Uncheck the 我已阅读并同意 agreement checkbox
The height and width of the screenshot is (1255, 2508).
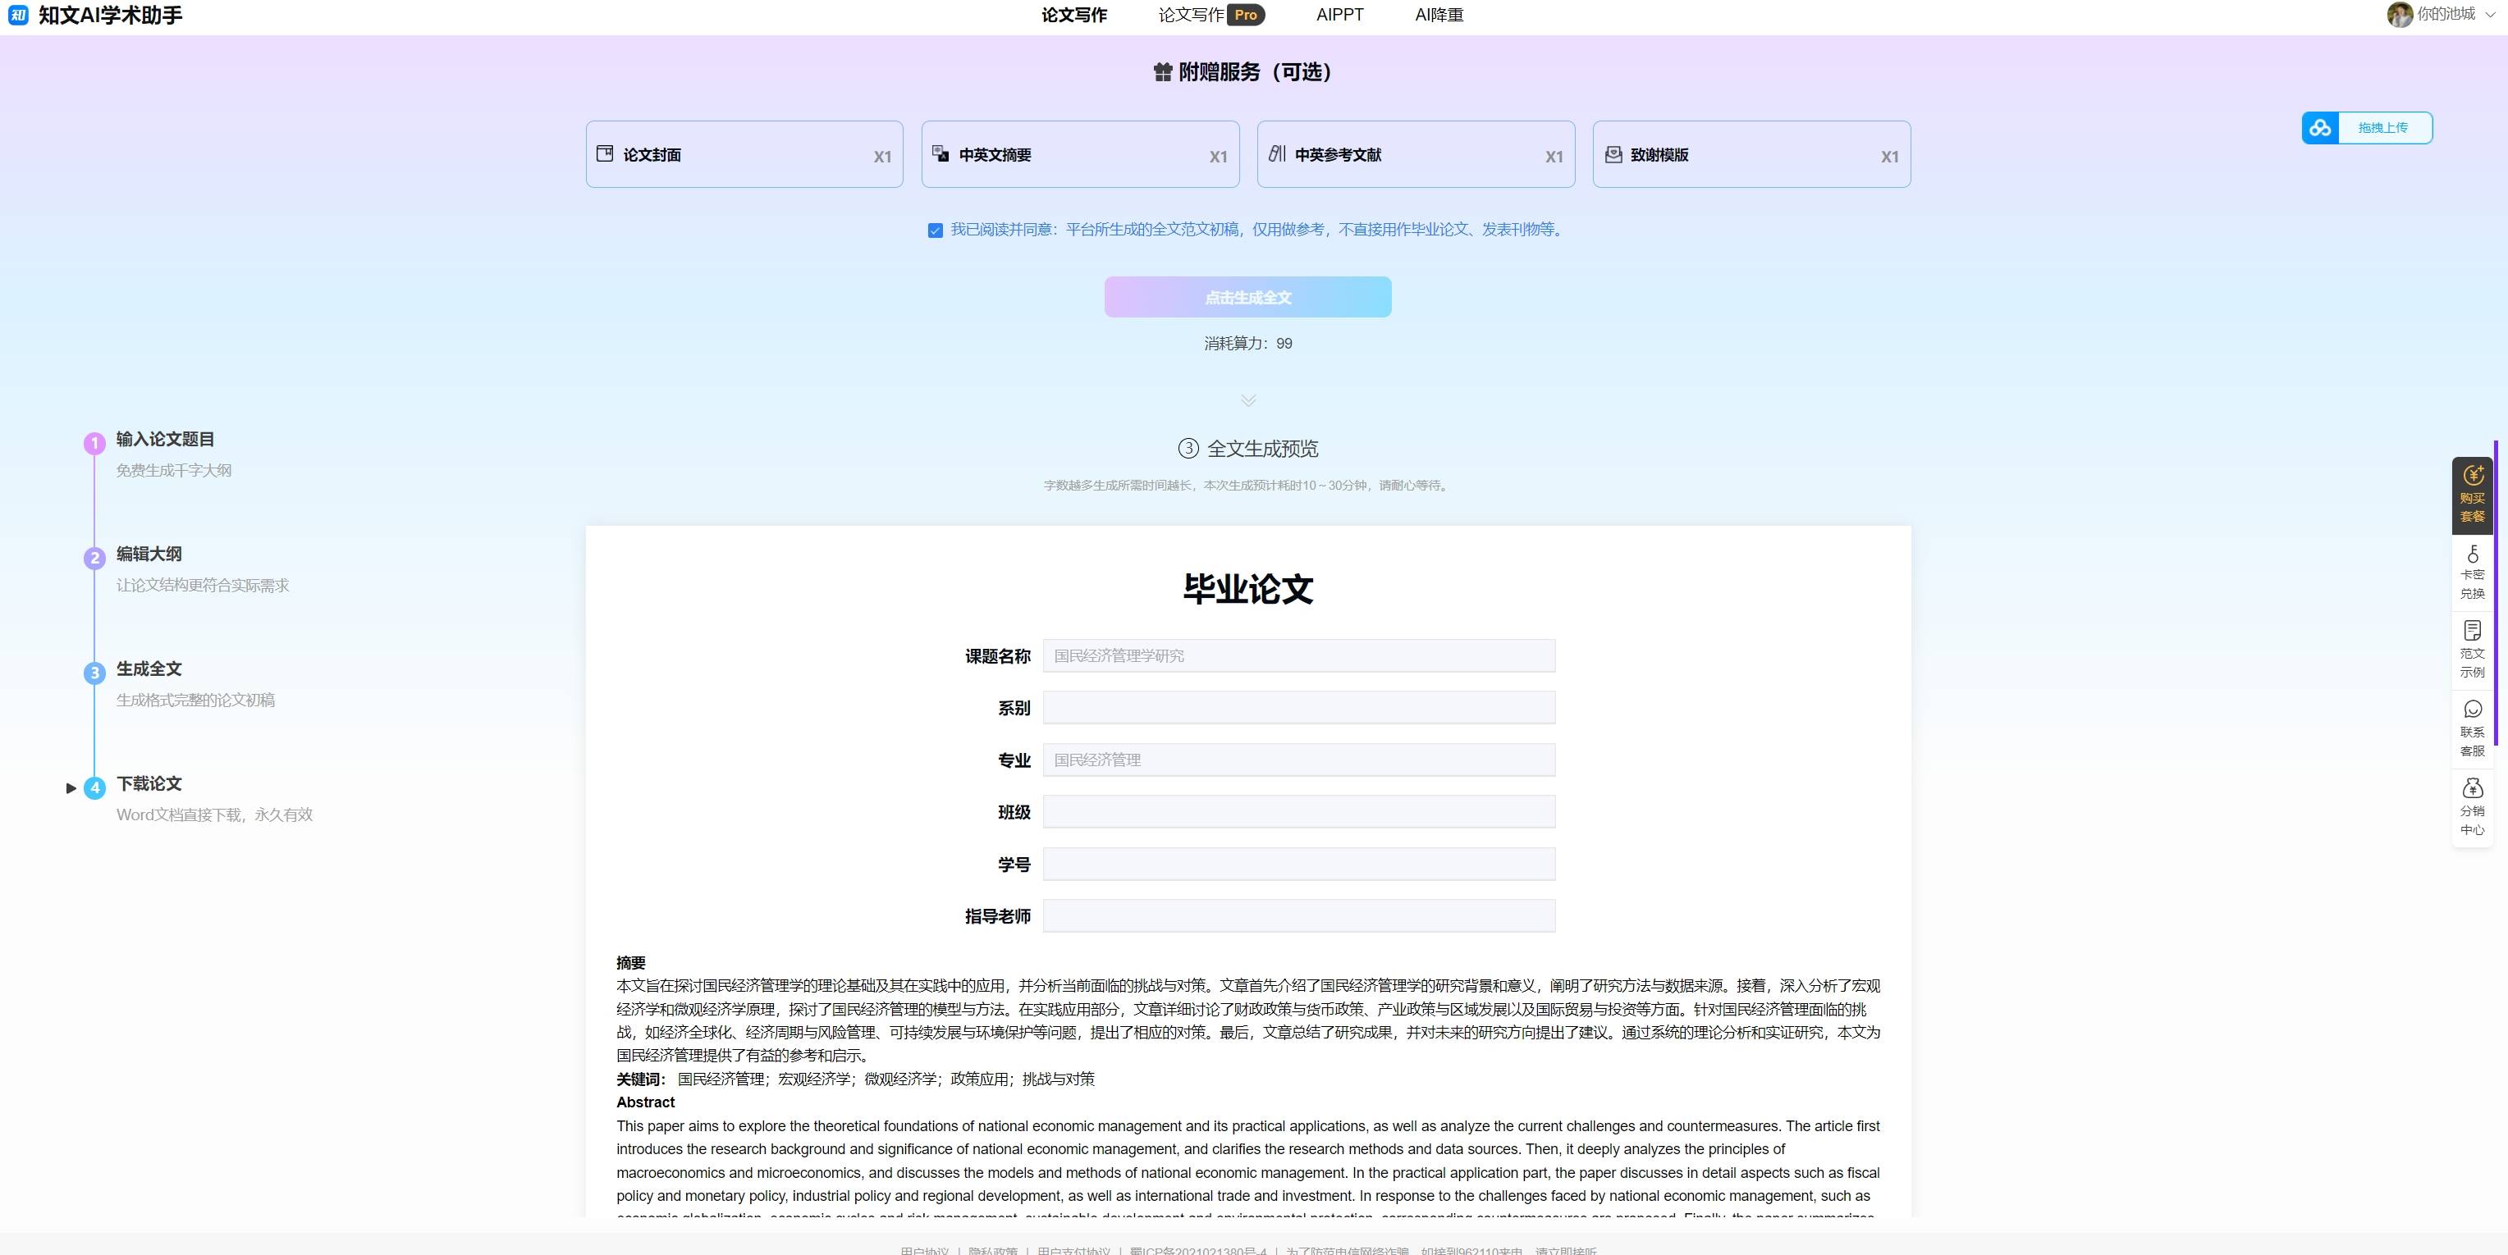tap(935, 230)
